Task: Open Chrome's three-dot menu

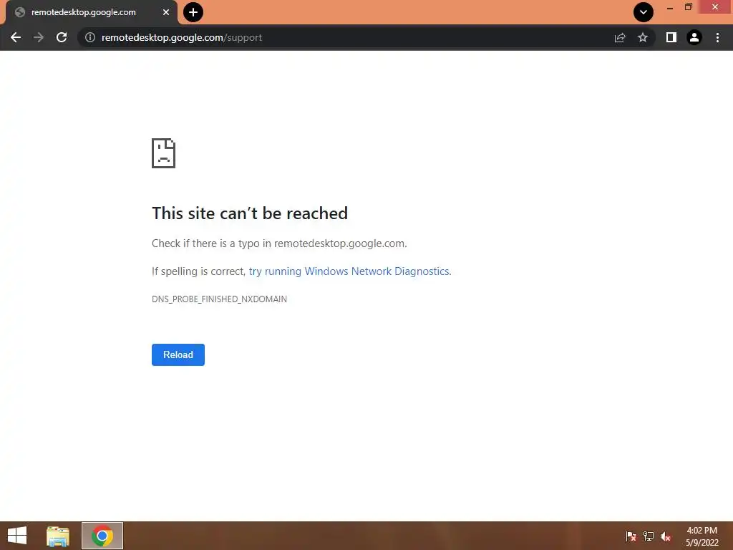Action: (x=717, y=37)
